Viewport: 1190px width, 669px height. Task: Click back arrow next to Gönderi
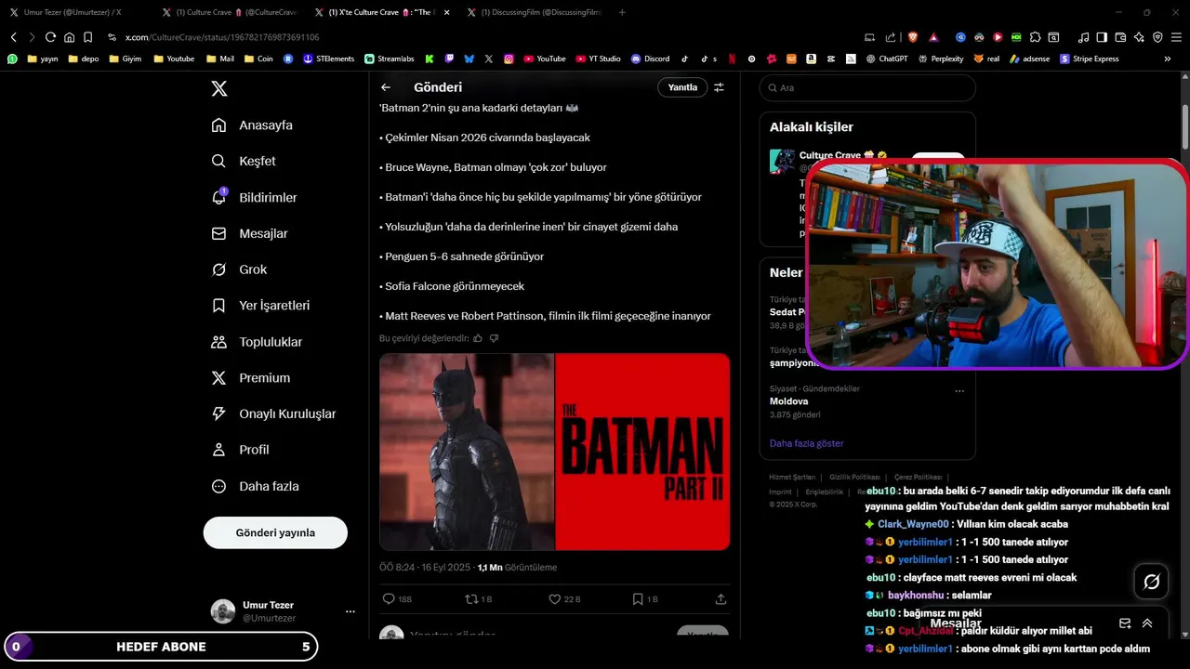[x=386, y=87]
